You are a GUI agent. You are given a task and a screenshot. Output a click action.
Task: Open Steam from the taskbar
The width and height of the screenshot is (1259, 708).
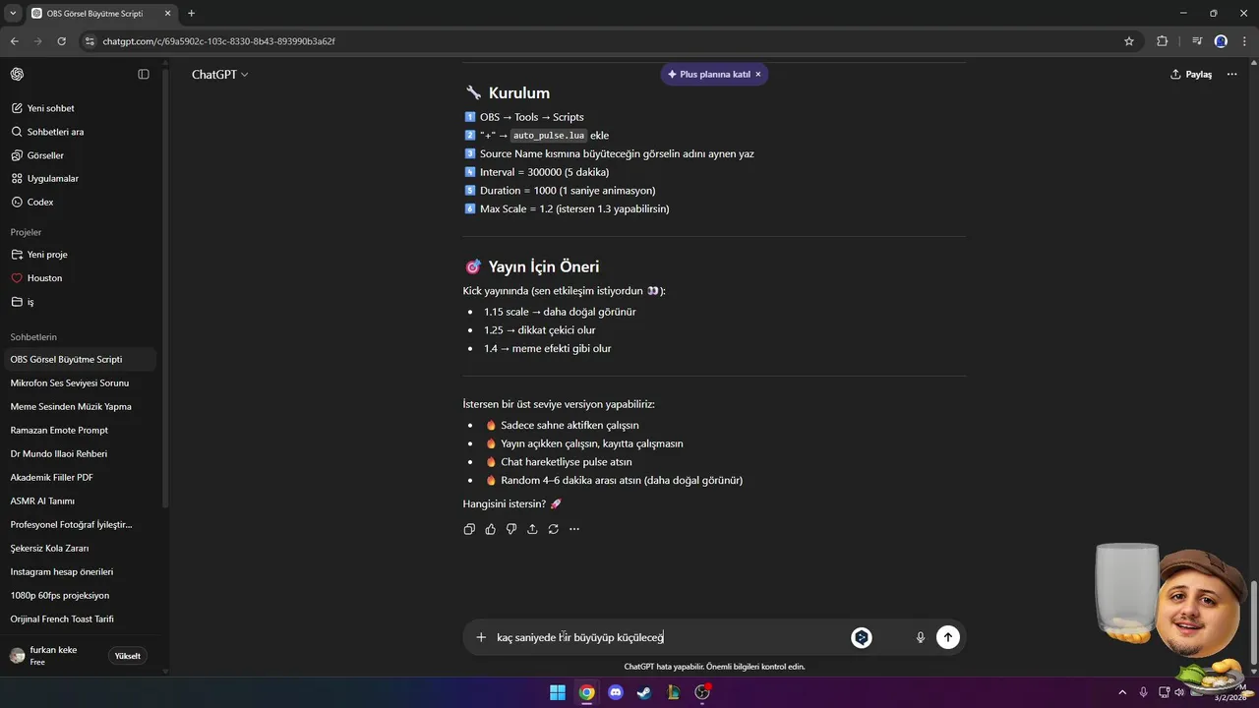644,692
